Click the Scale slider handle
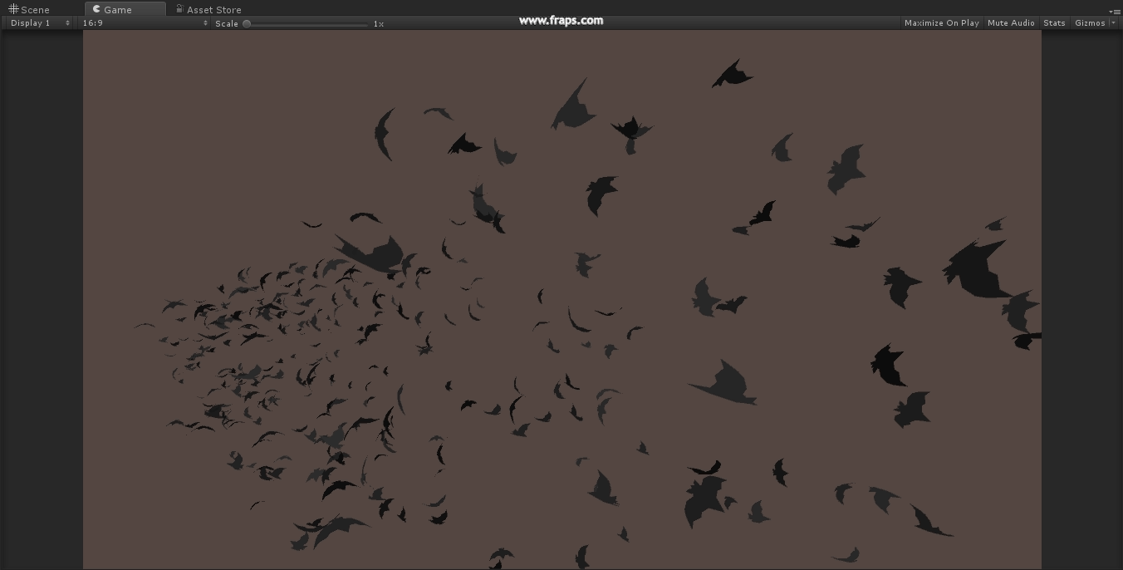The image size is (1123, 570). 247,24
